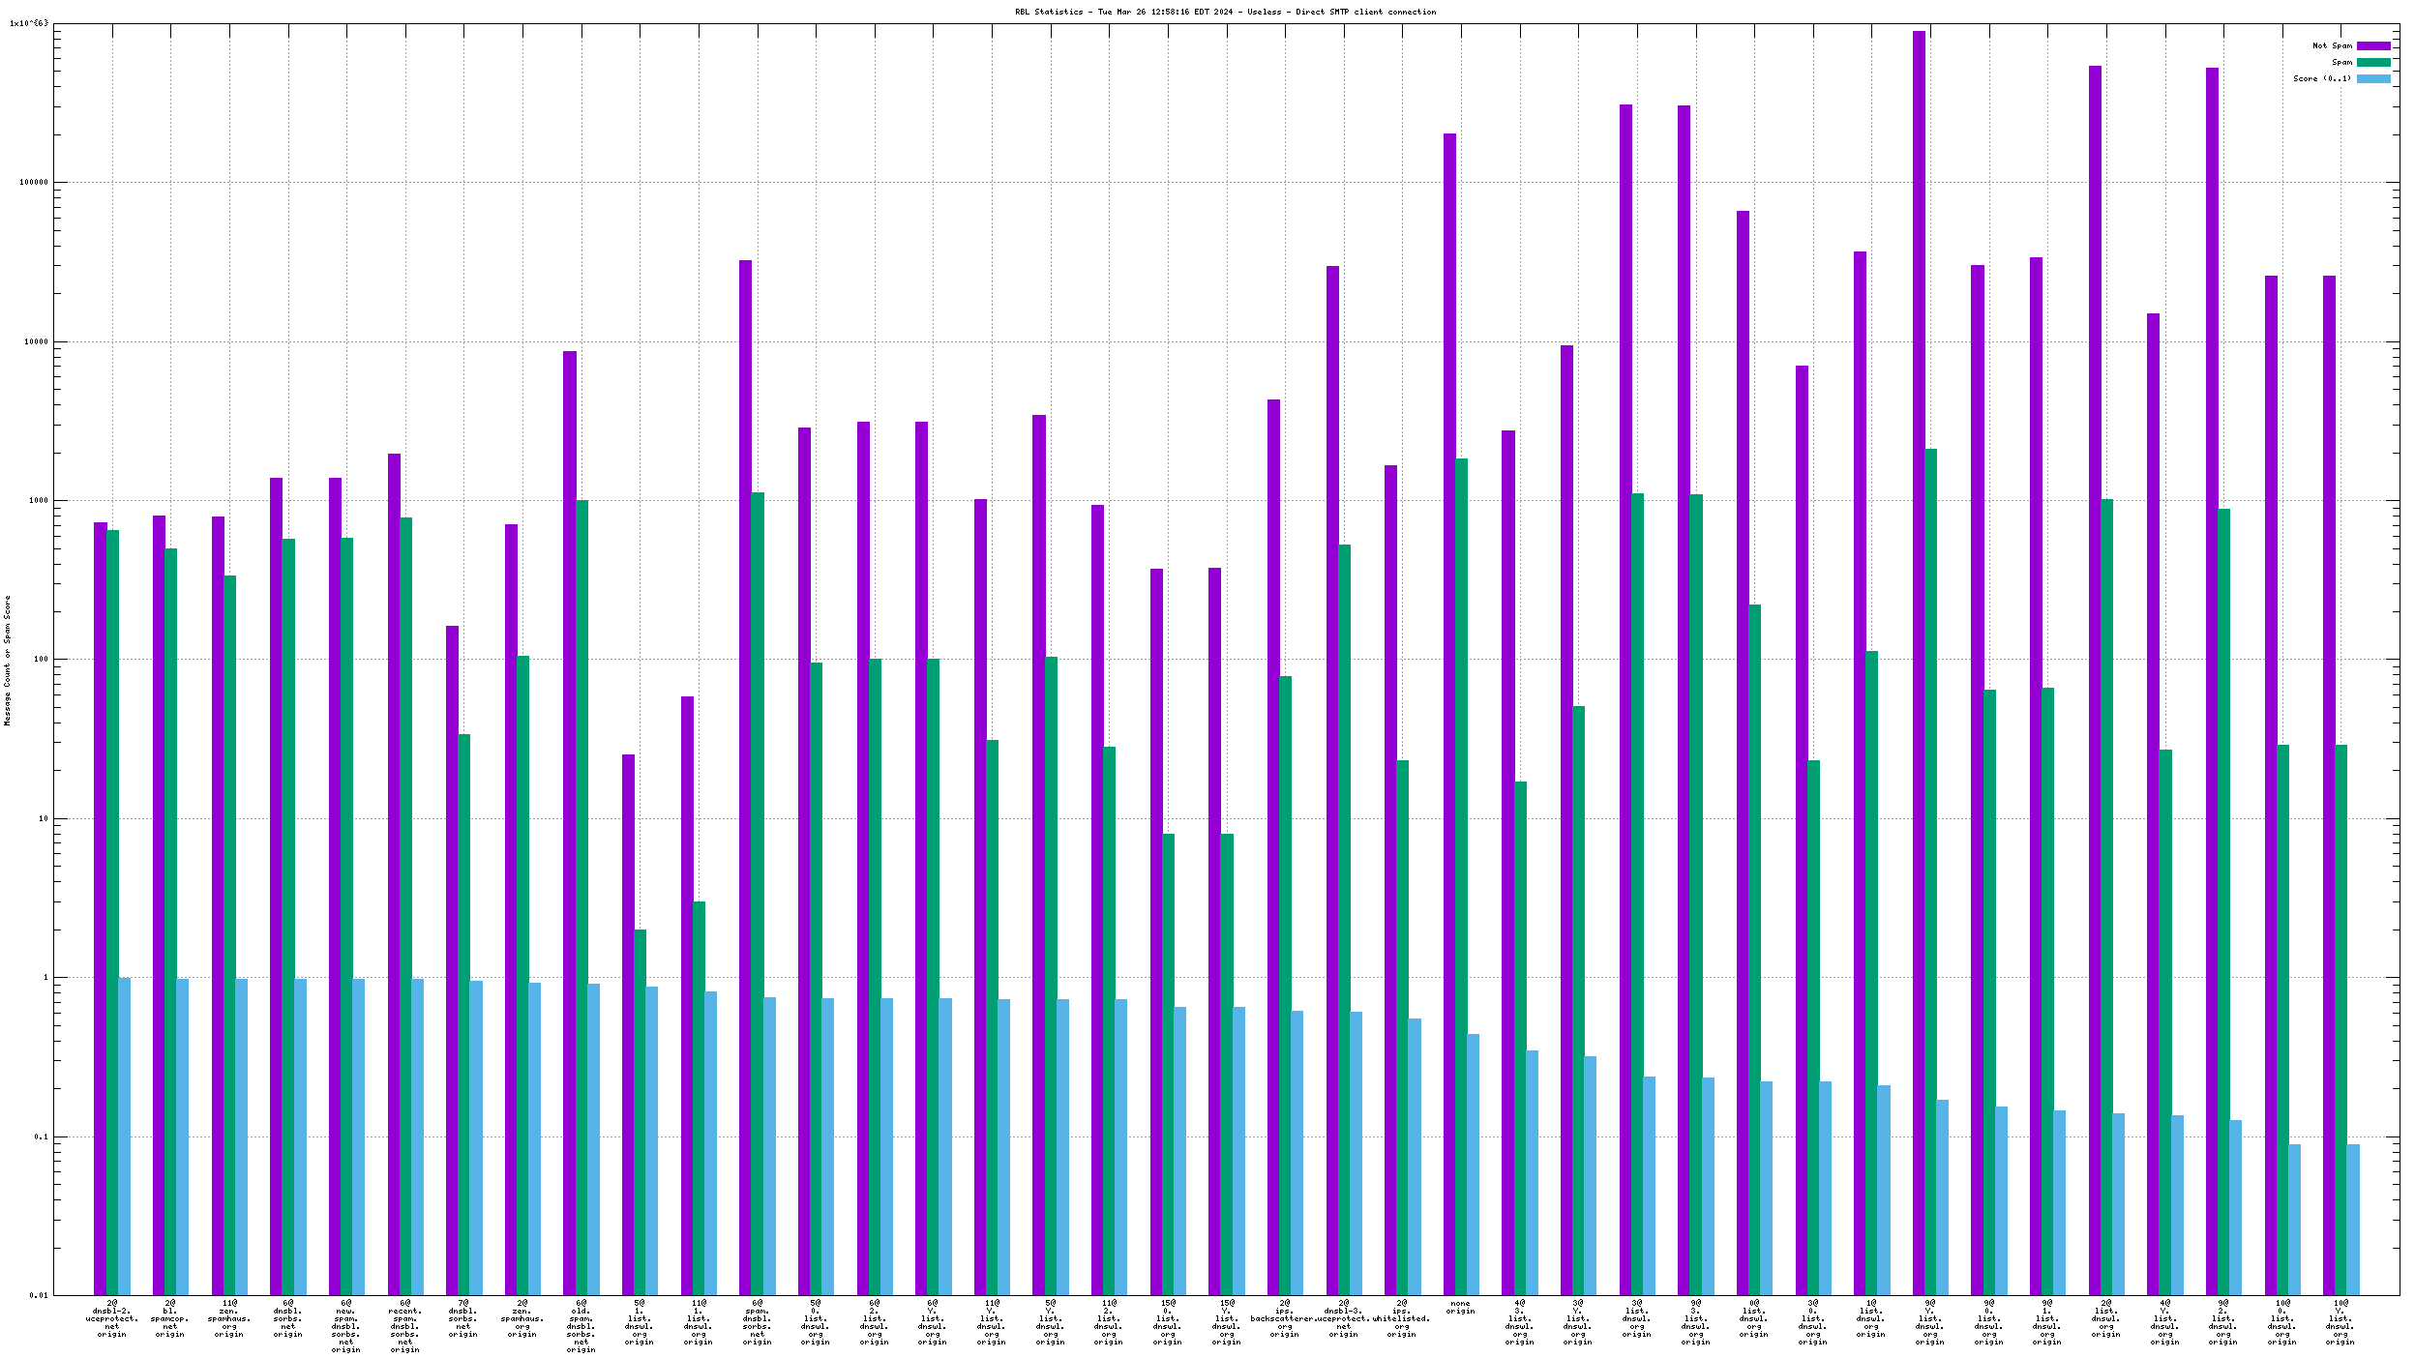This screenshot has height=1358, width=2415.
Task: Click the recent.spam.dnsbl.sorbs.net axis label
Action: [404, 1326]
